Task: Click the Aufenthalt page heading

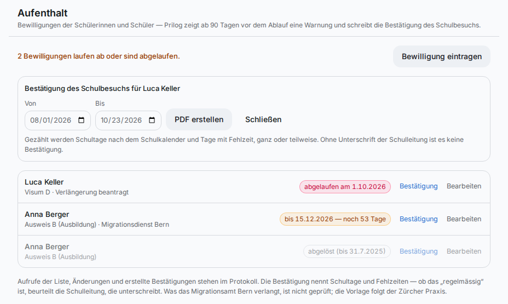Action: click(43, 13)
